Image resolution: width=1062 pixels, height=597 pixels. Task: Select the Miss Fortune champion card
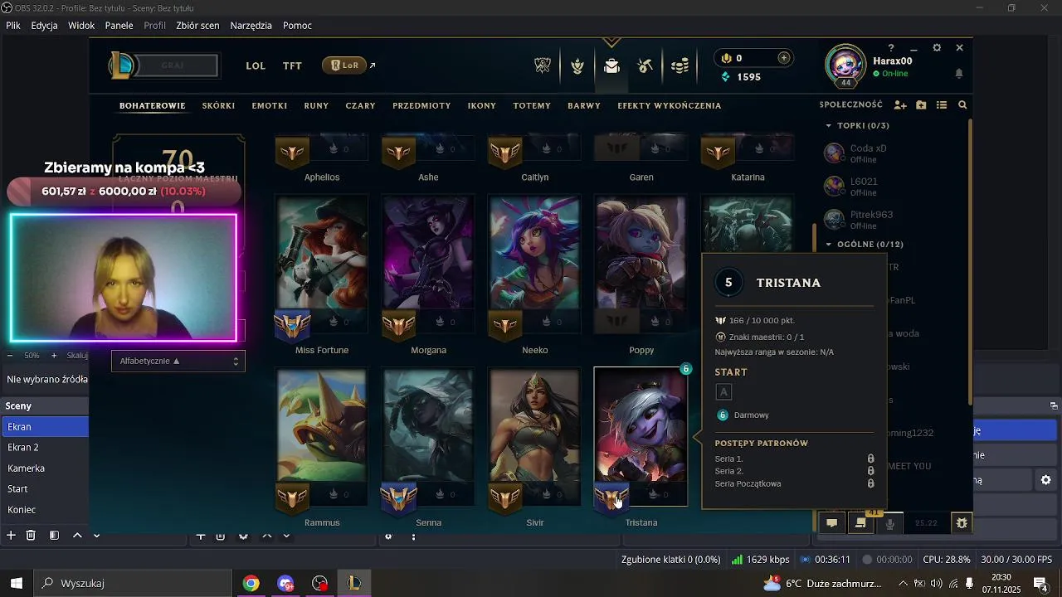point(322,265)
